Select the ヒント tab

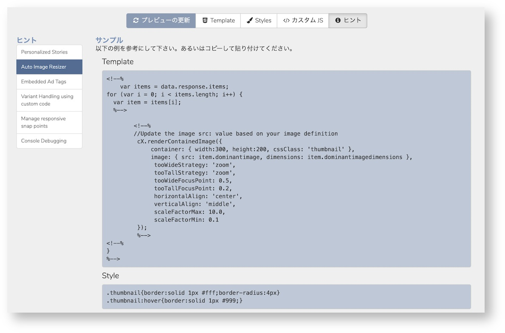click(348, 21)
